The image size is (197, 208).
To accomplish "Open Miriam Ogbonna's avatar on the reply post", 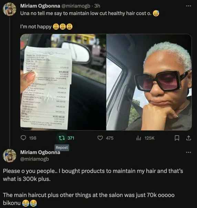I will pos(10,156).
